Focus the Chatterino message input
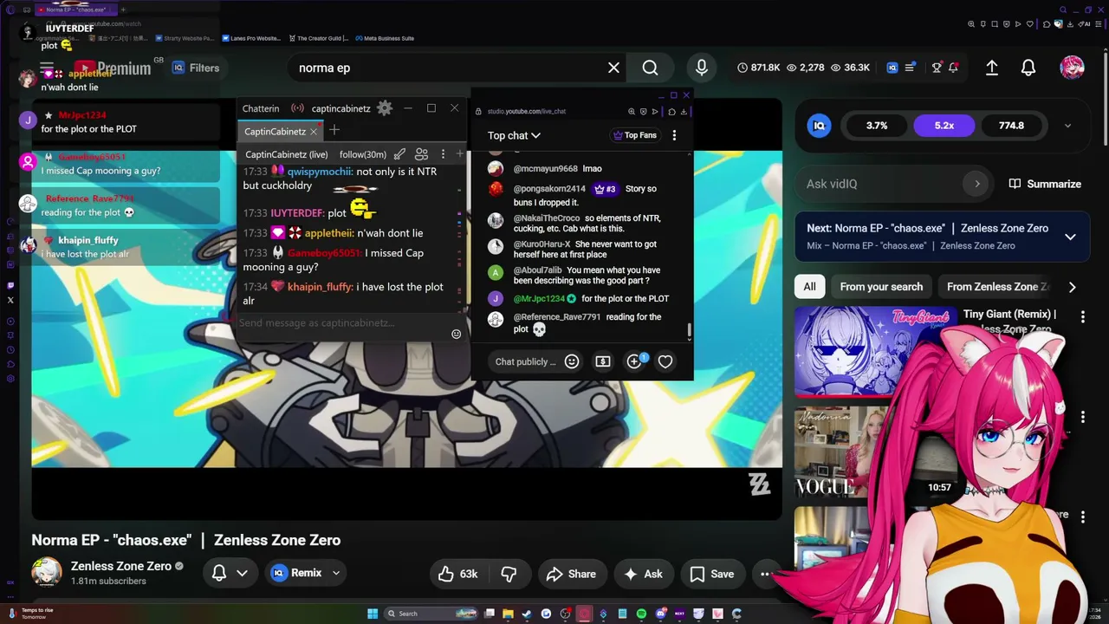 click(x=343, y=323)
